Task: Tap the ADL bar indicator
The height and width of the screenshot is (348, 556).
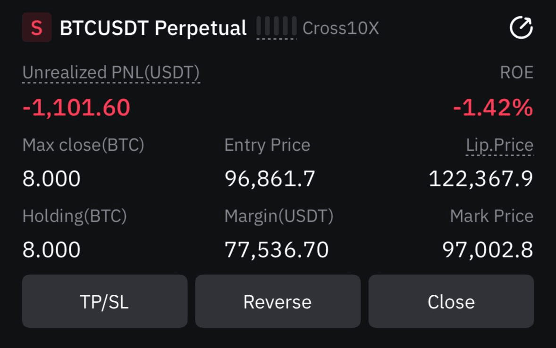Action: [276, 26]
